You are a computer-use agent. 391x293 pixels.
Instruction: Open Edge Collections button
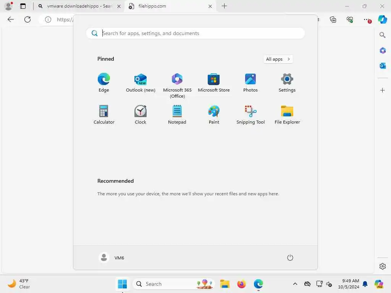click(x=333, y=19)
